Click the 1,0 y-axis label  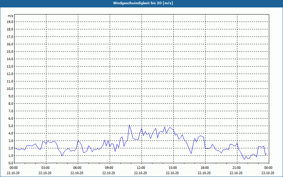(x=11, y=155)
